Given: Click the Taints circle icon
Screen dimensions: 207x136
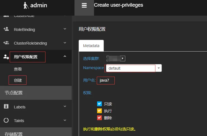Looking at the screenshot, I should pos(6,120).
